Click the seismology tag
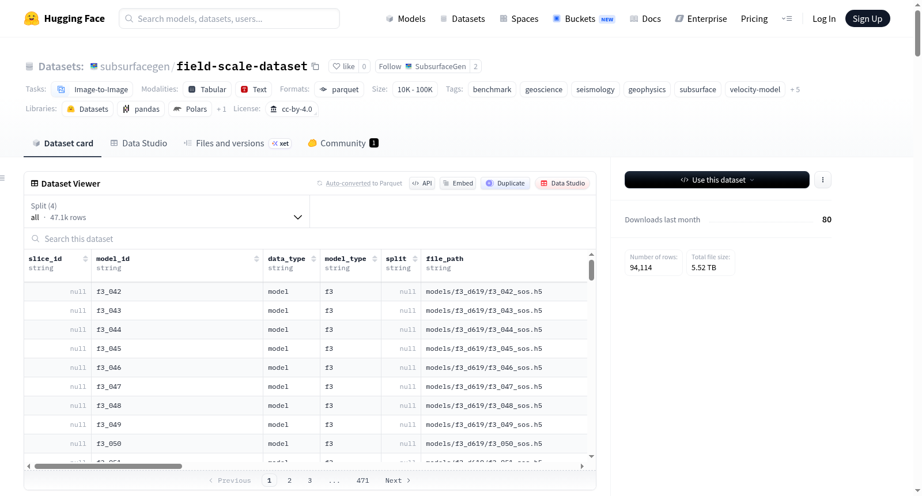 [x=595, y=89]
